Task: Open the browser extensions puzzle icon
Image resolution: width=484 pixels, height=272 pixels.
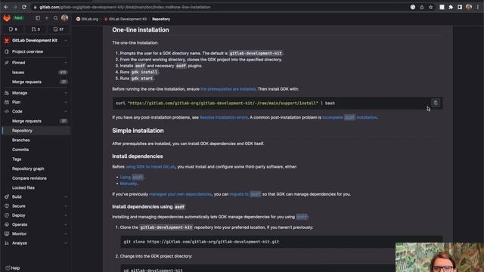Action: (x=451, y=7)
